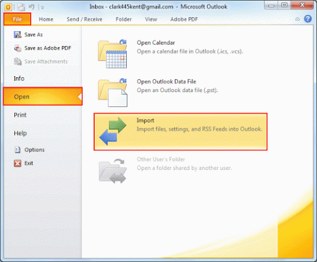Click the Other User's Folder title
The image size is (317, 262).
coord(161,160)
